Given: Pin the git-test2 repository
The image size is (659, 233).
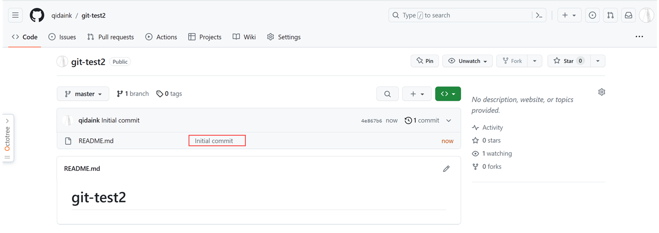Looking at the screenshot, I should [425, 61].
